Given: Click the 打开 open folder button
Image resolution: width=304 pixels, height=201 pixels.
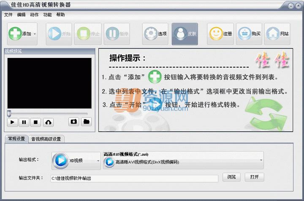Looking at the screenshot, I should coord(254,177).
